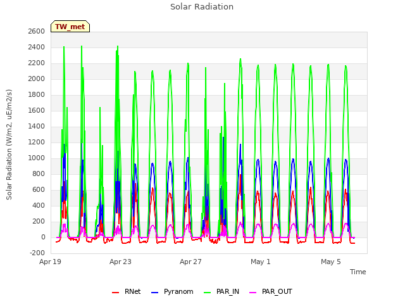The height and width of the screenshot is (304, 405).
Task: Click the 2600 y-axis tick label
Action: [37, 31]
